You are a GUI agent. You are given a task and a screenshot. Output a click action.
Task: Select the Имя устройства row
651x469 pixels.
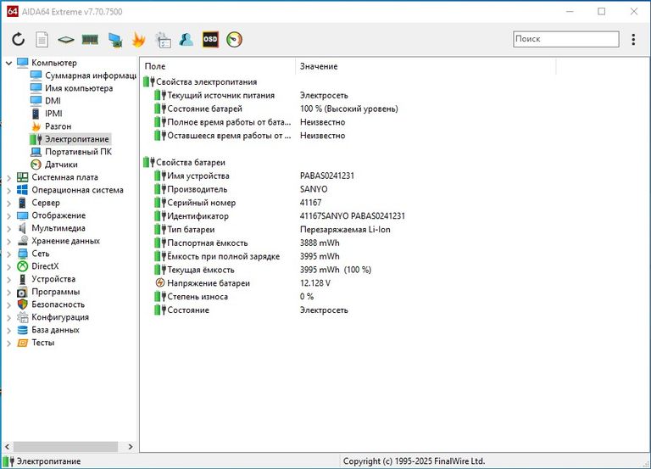click(254, 176)
